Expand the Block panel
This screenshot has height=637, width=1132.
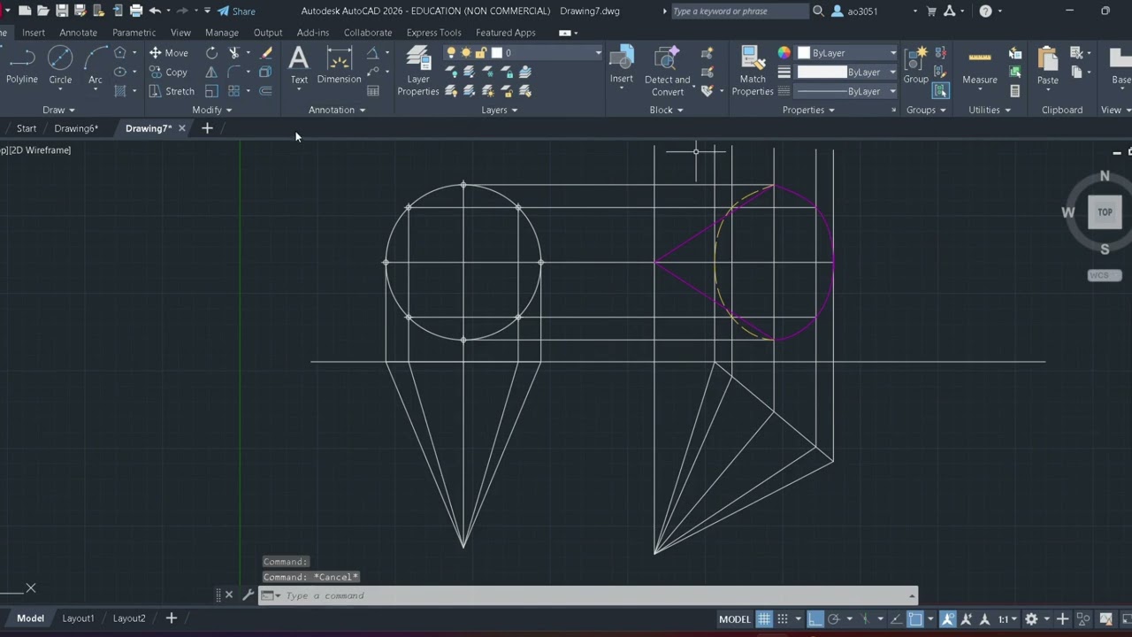pos(666,110)
